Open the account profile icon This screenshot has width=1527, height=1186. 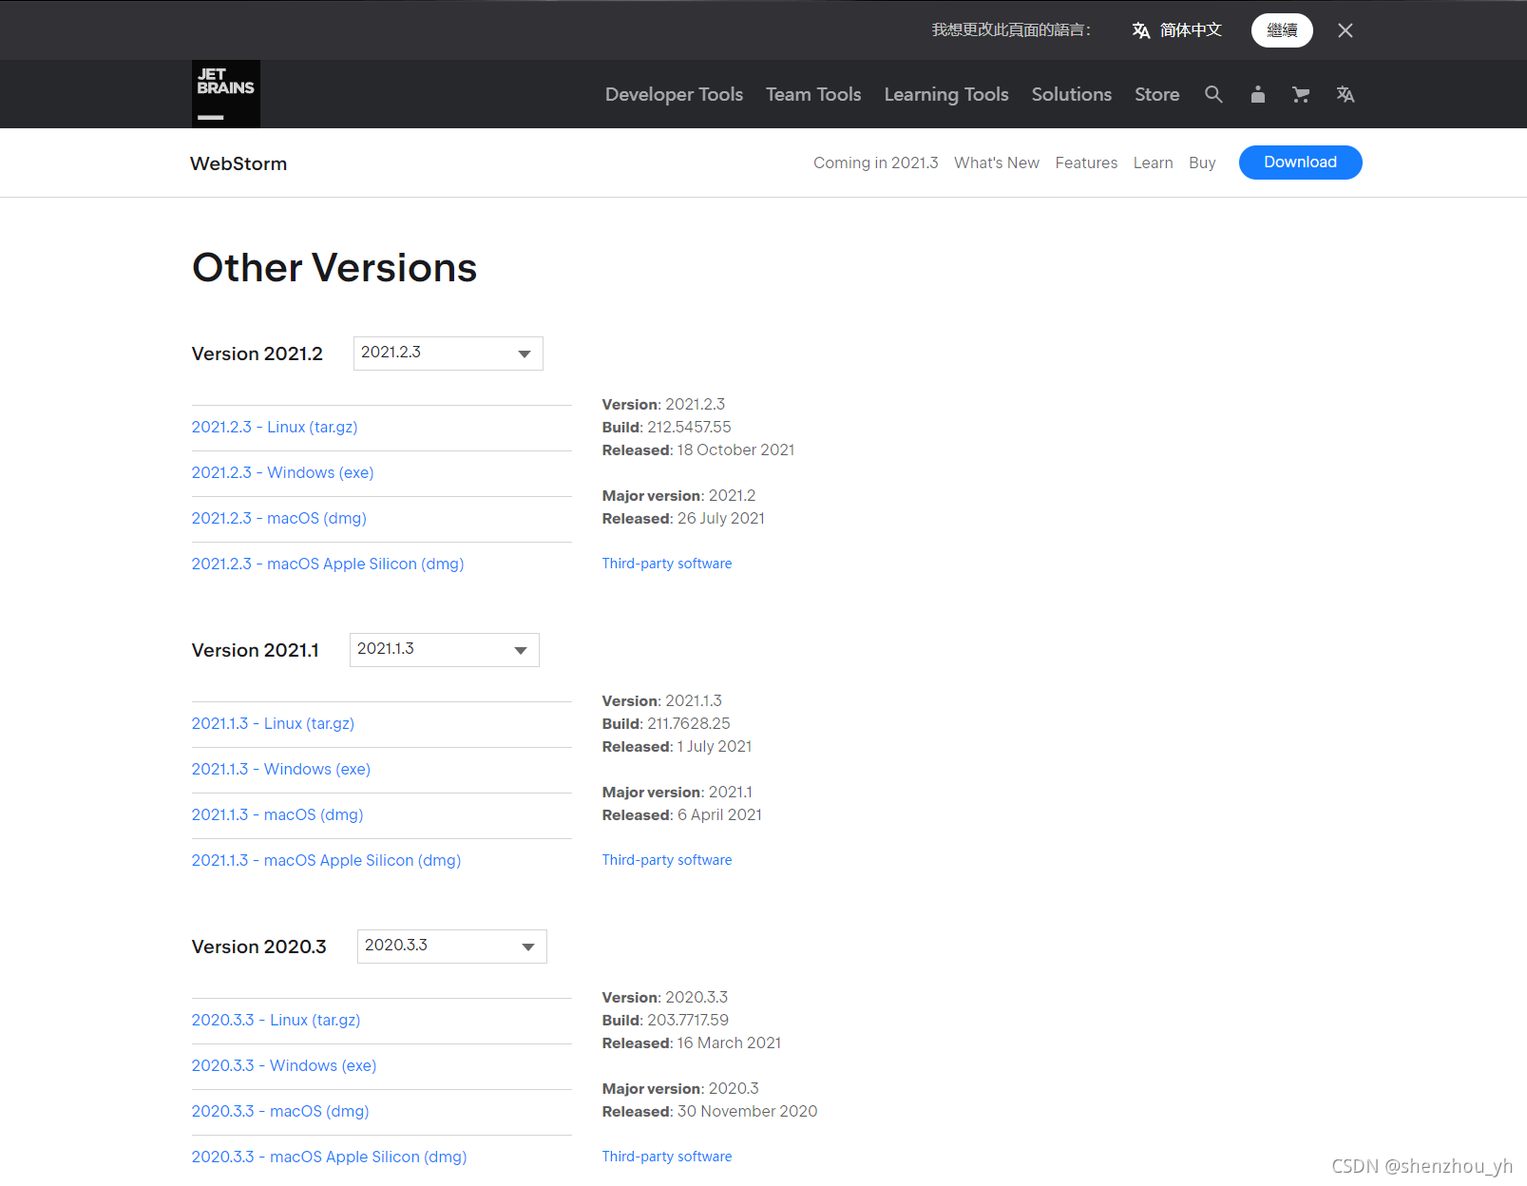(1258, 94)
